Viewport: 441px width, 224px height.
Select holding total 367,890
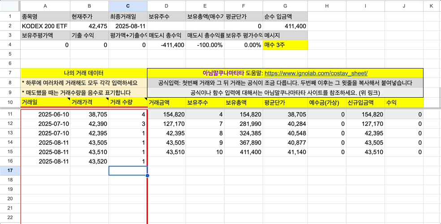click(243, 142)
